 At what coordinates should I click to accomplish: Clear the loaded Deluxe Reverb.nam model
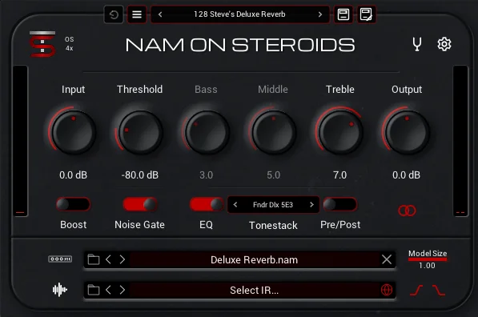(387, 259)
